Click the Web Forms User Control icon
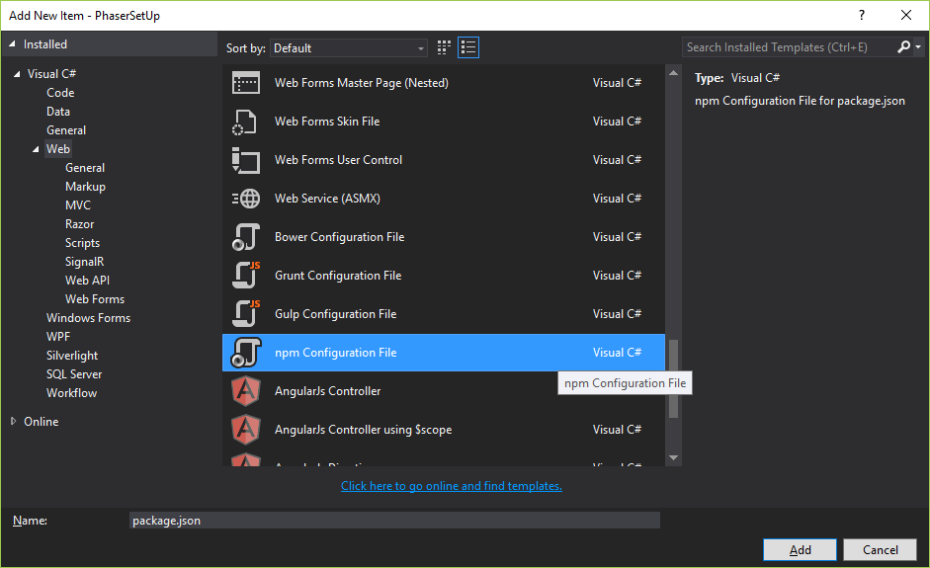Viewport: 930px width, 568px height. point(245,160)
